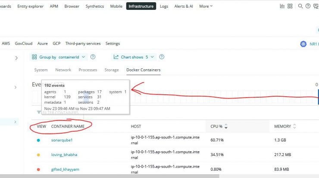Click the help icon next to Chart shows

point(162,57)
